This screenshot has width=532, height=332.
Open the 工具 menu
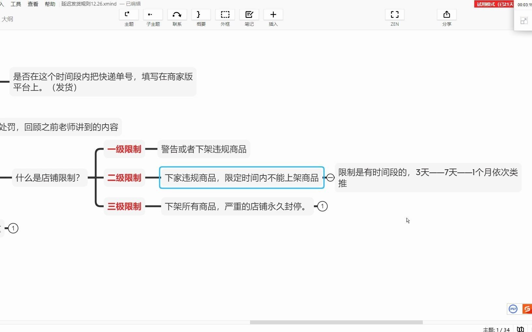[16, 4]
